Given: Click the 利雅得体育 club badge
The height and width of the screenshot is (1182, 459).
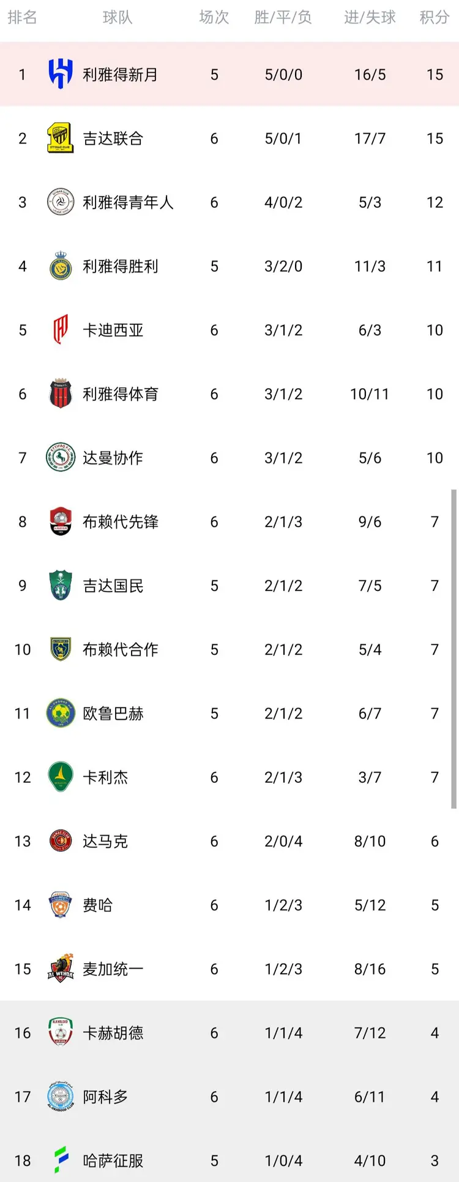Looking at the screenshot, I should [x=61, y=394].
